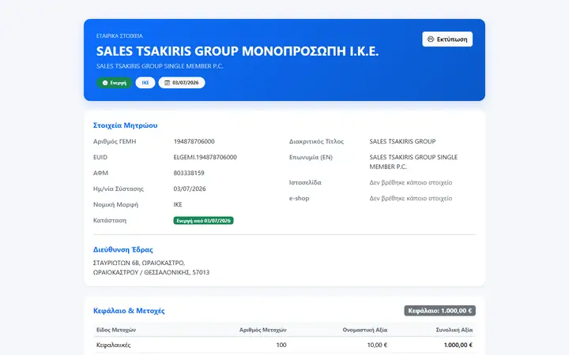Click the Κατάσταση label

click(110, 220)
